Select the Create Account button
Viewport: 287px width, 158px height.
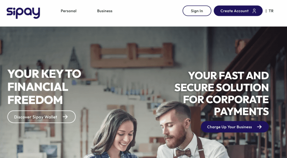point(238,11)
